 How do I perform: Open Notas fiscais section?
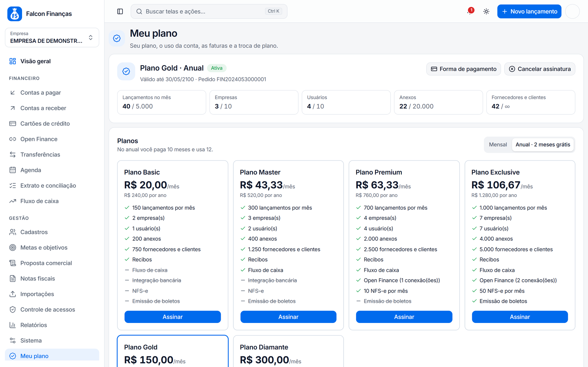pyautogui.click(x=52, y=279)
